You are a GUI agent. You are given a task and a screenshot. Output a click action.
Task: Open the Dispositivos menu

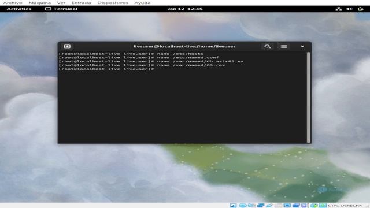(x=113, y=3)
